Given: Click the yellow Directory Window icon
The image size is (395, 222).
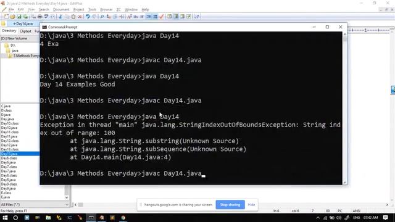Looking at the screenshot, I should click(3, 23).
